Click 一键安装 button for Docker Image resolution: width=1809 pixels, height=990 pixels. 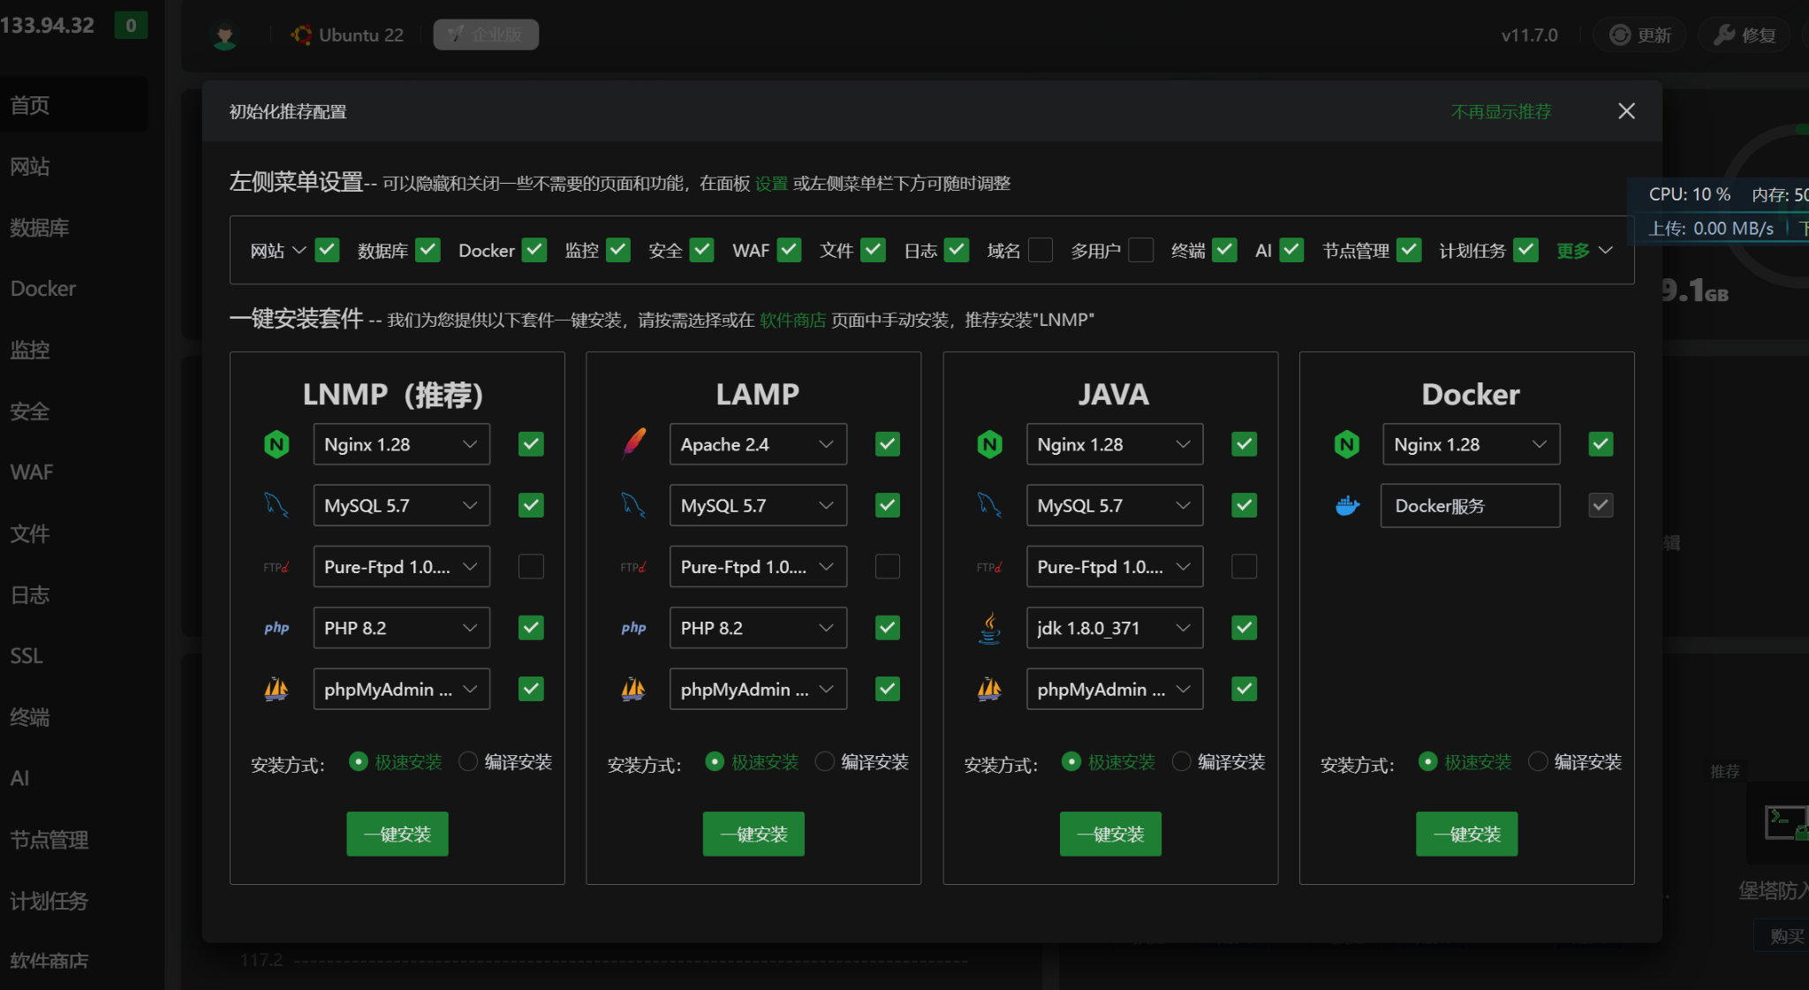(1467, 834)
